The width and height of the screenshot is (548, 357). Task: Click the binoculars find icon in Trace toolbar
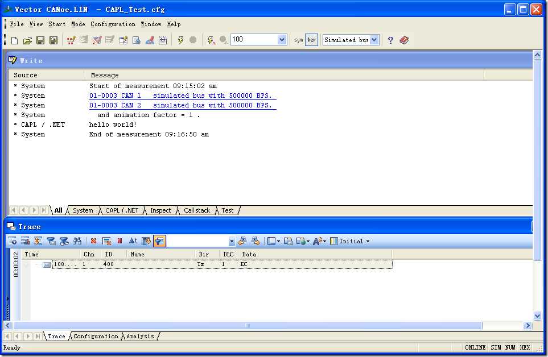[x=77, y=241]
